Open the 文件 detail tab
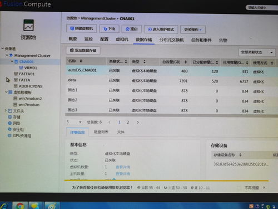The width and height of the screenshot is (278, 209). coord(121,132)
